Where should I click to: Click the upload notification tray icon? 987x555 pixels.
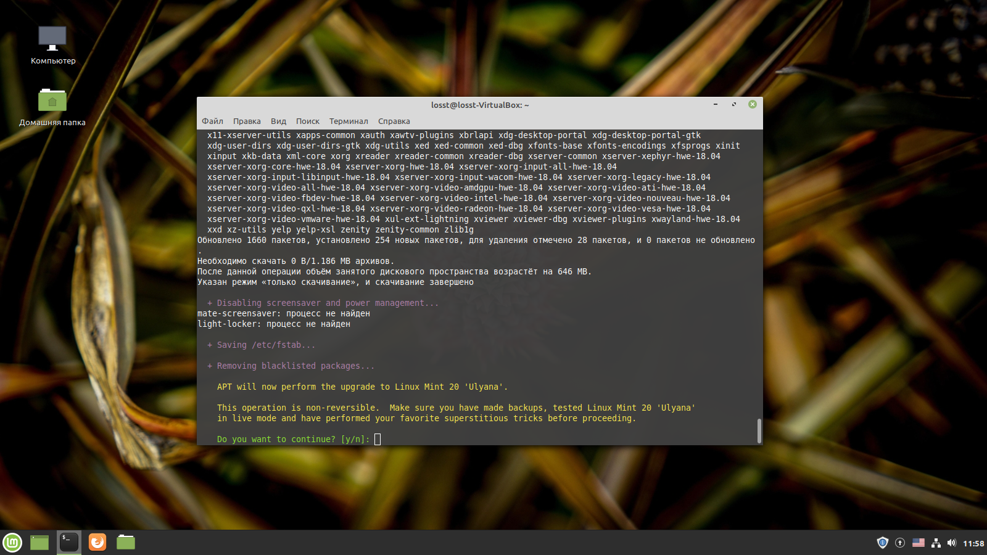(x=900, y=543)
